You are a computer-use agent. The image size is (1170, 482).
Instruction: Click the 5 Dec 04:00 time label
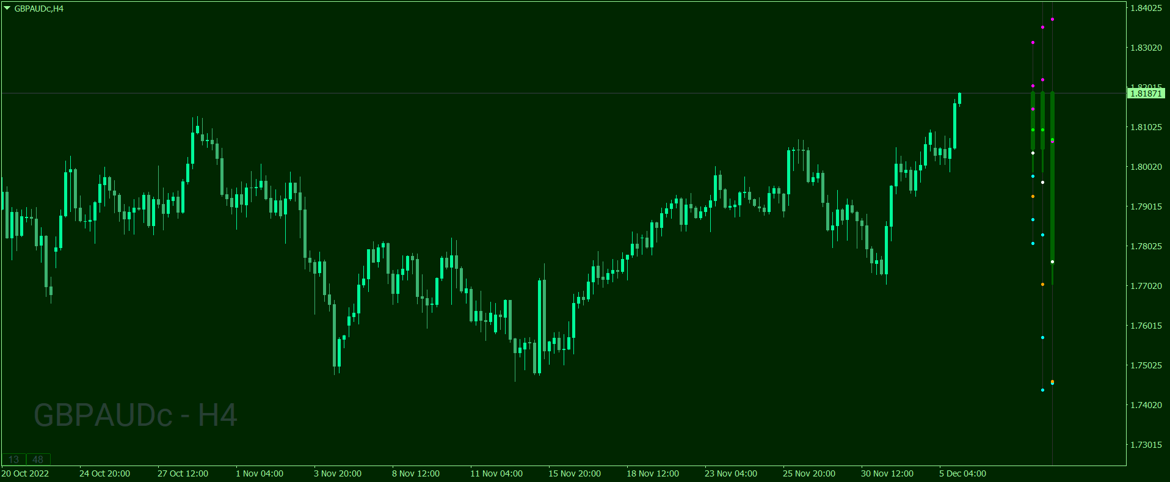962,473
